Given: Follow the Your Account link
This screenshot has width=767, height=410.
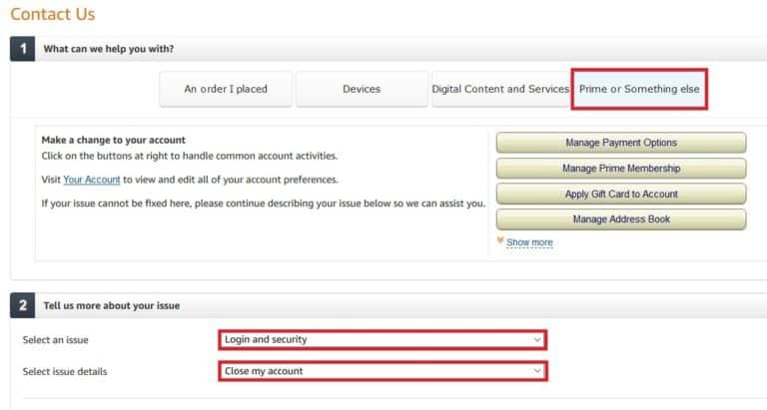Looking at the screenshot, I should (x=92, y=180).
